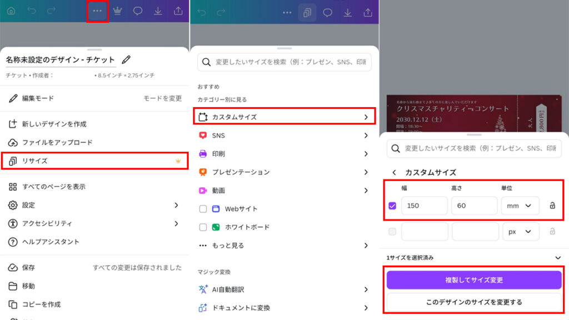
Task: Uncheck the purple checkbox beside the 150 width
Action: tap(392, 206)
